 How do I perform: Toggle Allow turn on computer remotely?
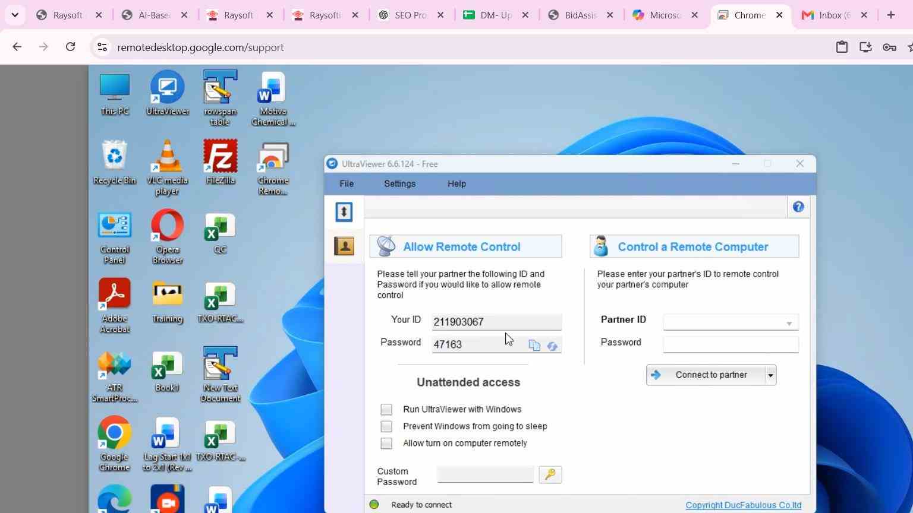click(386, 444)
